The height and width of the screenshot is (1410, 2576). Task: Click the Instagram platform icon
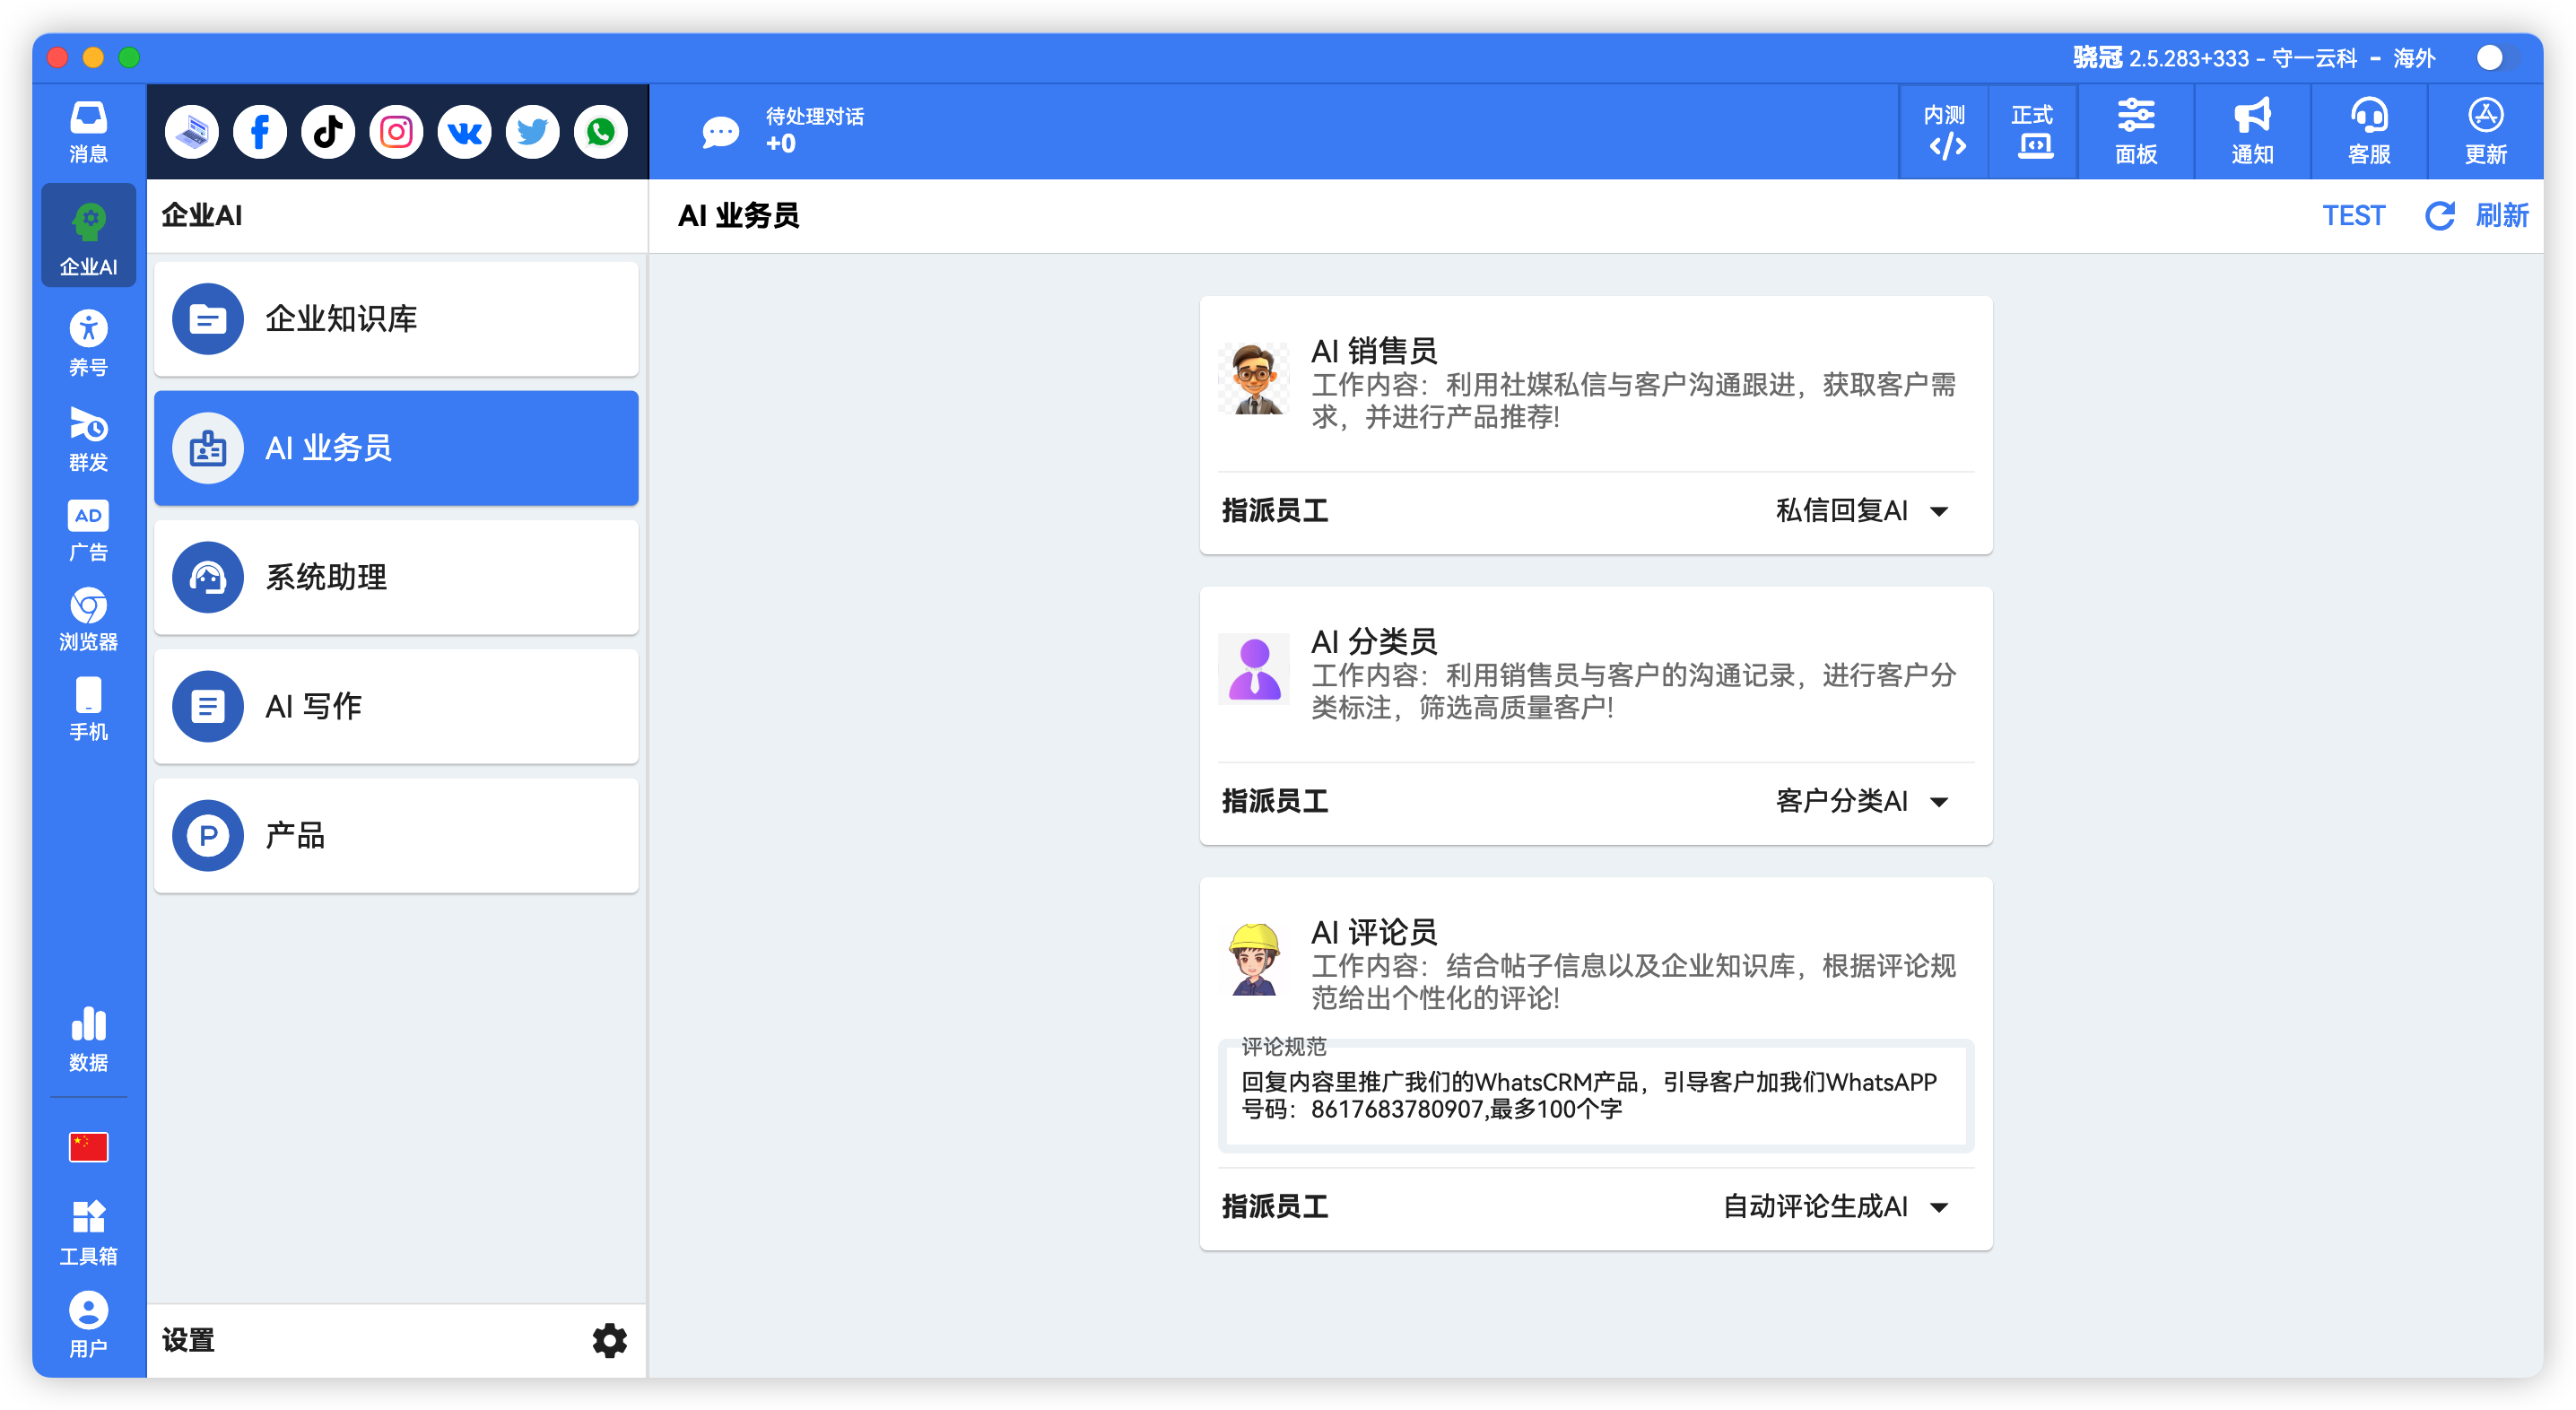pos(396,132)
